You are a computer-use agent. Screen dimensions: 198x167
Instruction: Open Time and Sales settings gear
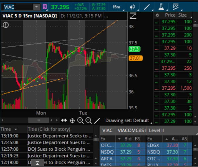pos(157,15)
